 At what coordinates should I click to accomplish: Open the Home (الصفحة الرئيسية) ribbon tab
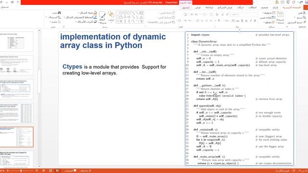click(x=292, y=8)
